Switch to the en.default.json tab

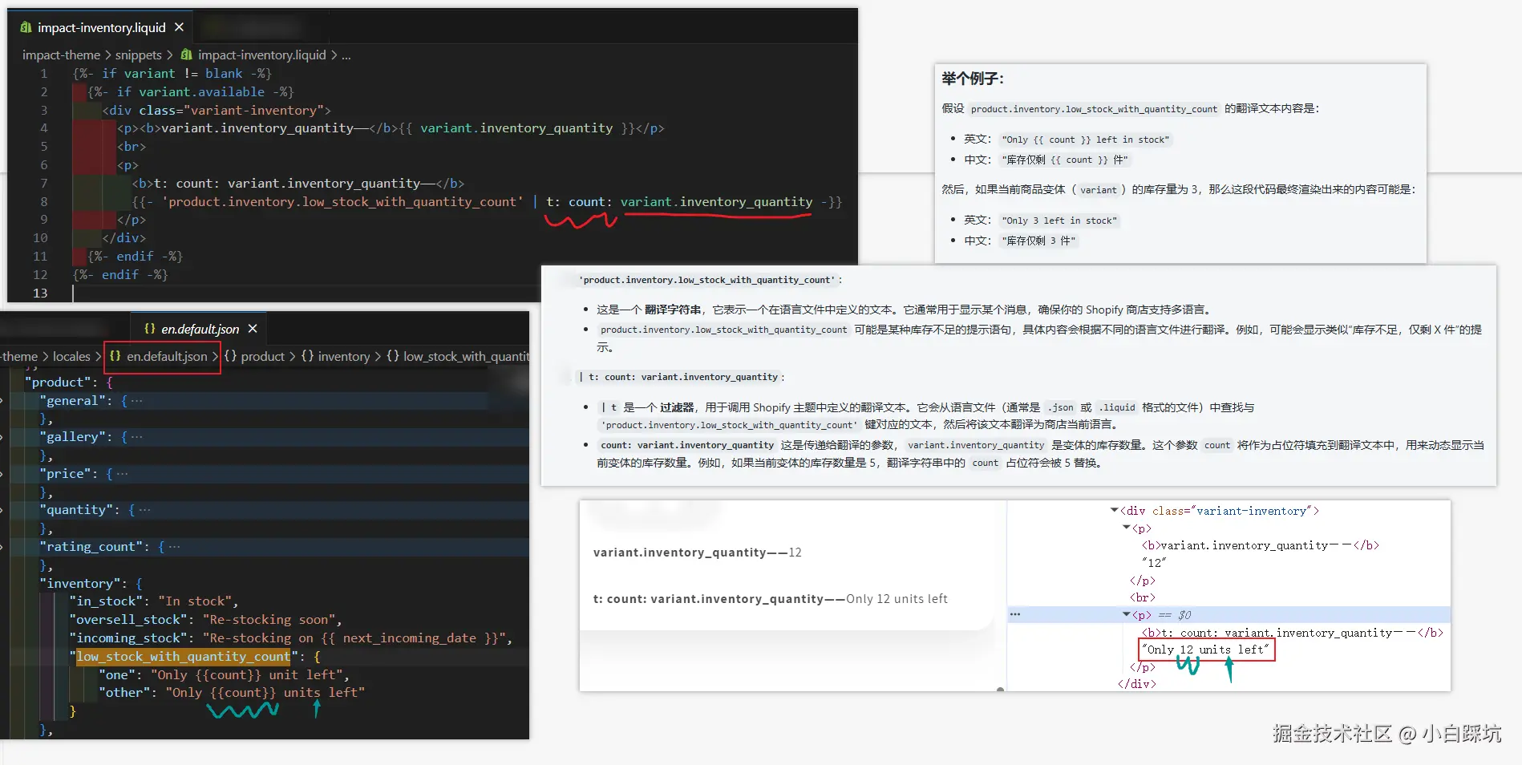pos(198,329)
